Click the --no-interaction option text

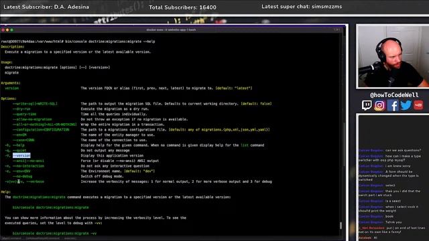pyautogui.click(x=28, y=166)
